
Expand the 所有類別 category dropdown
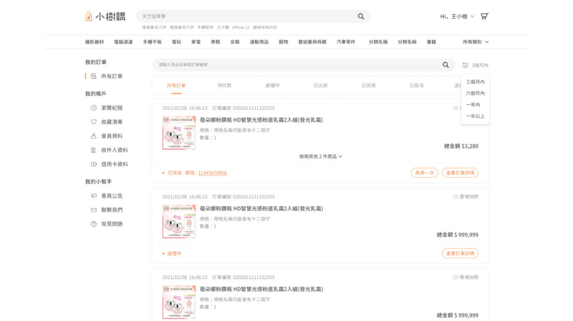pyautogui.click(x=475, y=42)
